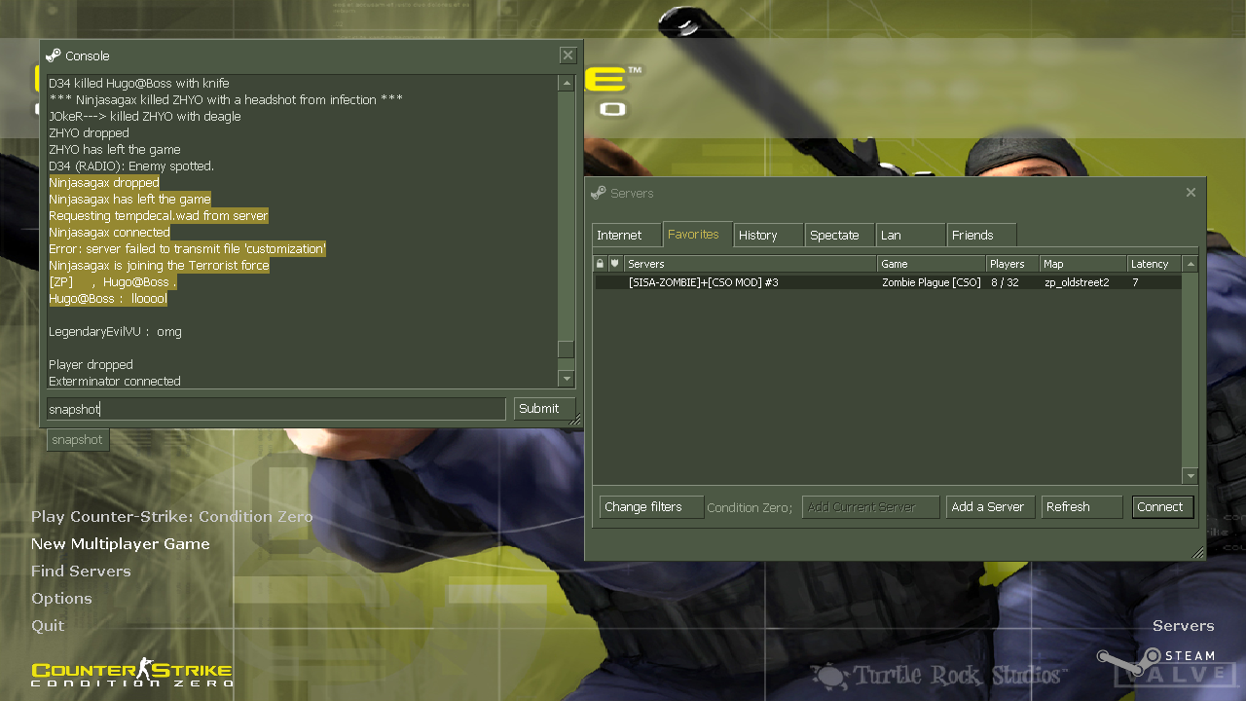Close the Console window
Image resolution: width=1246 pixels, height=701 pixels.
(568, 55)
